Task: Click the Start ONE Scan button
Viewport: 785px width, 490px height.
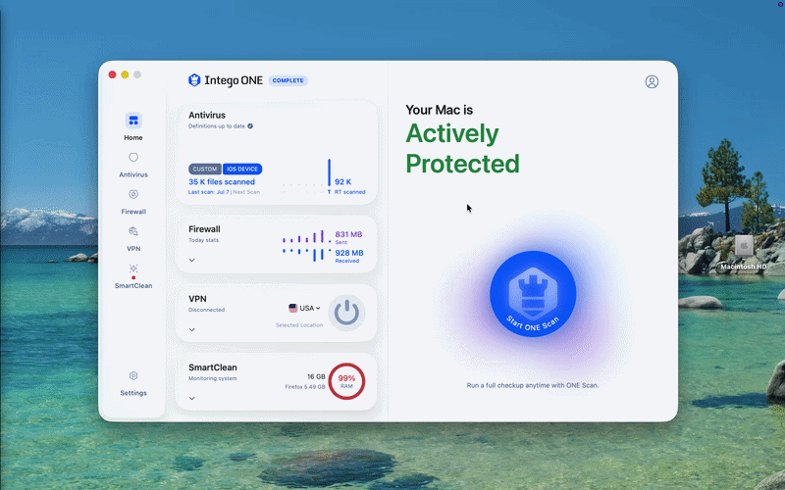Action: pyautogui.click(x=533, y=293)
